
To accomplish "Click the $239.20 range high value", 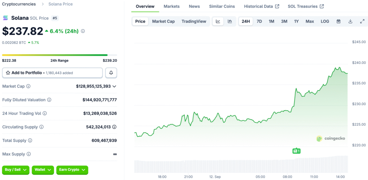I will 110,61.
